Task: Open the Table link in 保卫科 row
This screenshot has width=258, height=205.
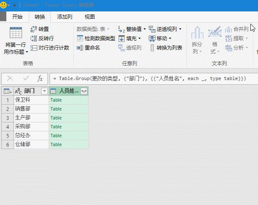Action: [x=56, y=100]
